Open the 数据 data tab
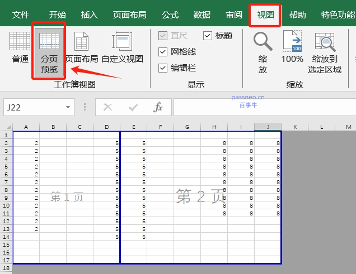Image resolution: width=356 pixels, height=274 pixels. [202, 15]
